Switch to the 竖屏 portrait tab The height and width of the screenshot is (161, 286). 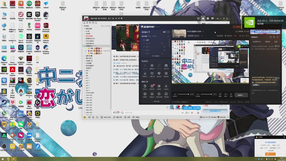168,32
